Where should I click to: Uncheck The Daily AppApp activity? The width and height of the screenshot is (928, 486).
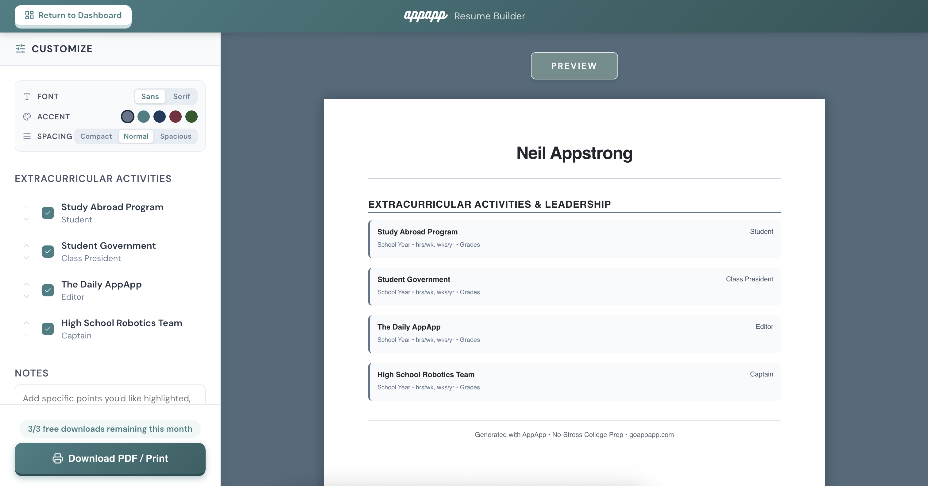coord(48,290)
